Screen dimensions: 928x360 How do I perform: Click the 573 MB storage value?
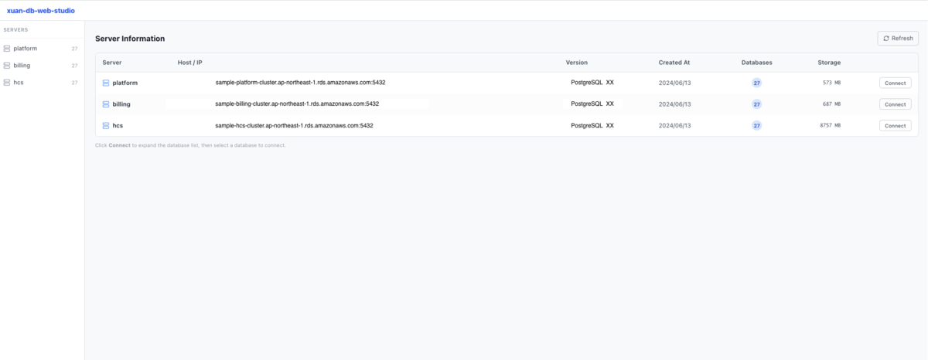coord(831,83)
